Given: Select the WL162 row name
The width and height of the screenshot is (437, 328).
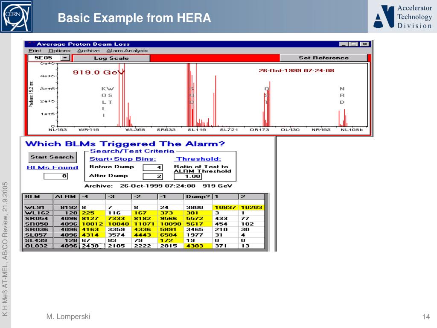Looking at the screenshot, I should coord(37,213).
